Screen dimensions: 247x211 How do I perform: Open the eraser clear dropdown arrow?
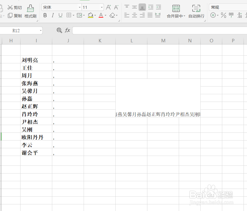click(117, 15)
